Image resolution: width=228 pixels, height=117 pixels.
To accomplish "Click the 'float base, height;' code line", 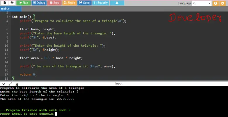I will (x=38, y=29).
